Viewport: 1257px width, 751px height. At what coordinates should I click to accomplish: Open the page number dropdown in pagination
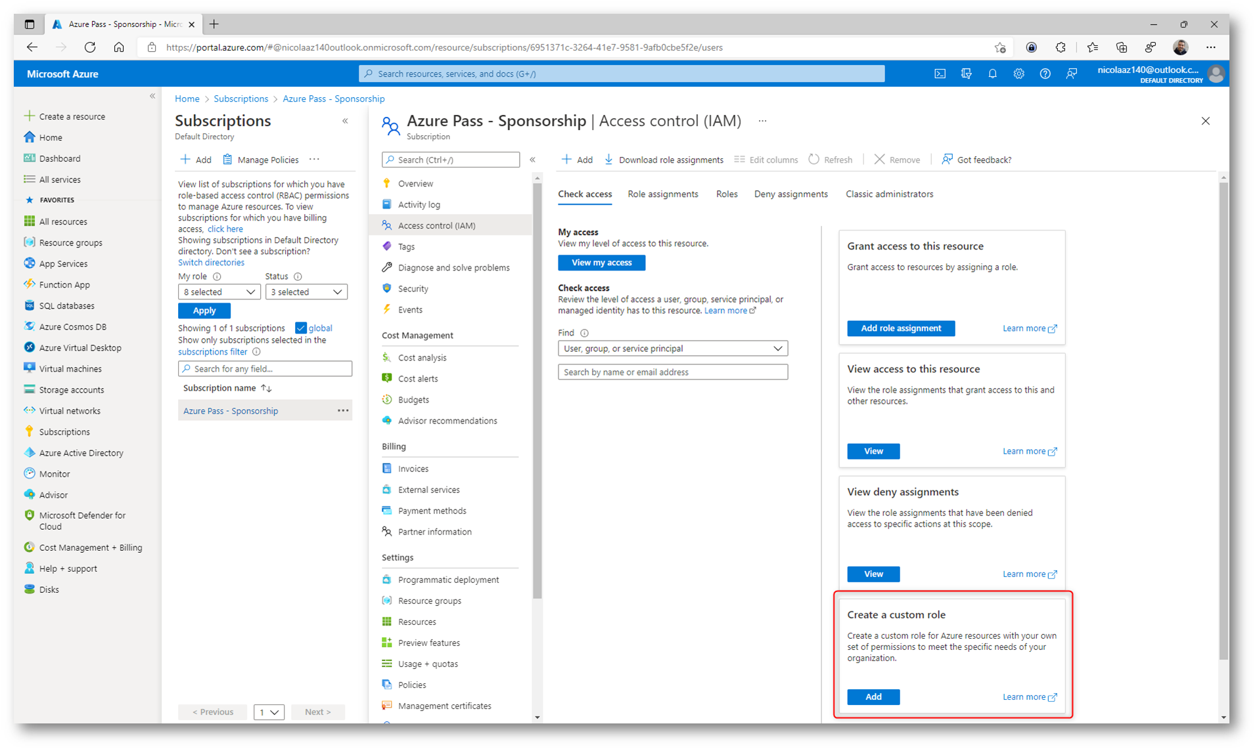pyautogui.click(x=269, y=712)
